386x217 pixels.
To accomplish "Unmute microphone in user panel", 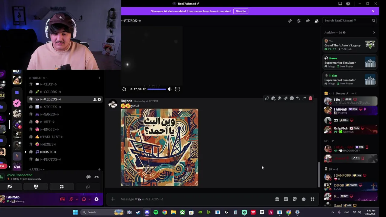I will pos(71,199).
